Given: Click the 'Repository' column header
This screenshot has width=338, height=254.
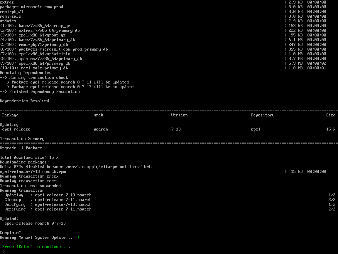Looking at the screenshot, I should pos(263,115).
